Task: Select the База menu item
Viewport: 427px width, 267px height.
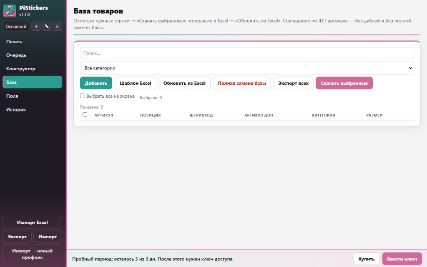Action: [x=33, y=82]
